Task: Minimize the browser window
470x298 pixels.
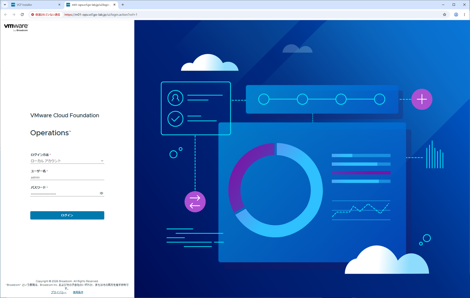Action: (x=443, y=5)
